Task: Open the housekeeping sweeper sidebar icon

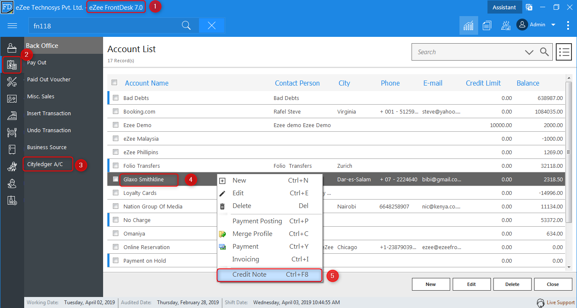Action: pyautogui.click(x=12, y=166)
